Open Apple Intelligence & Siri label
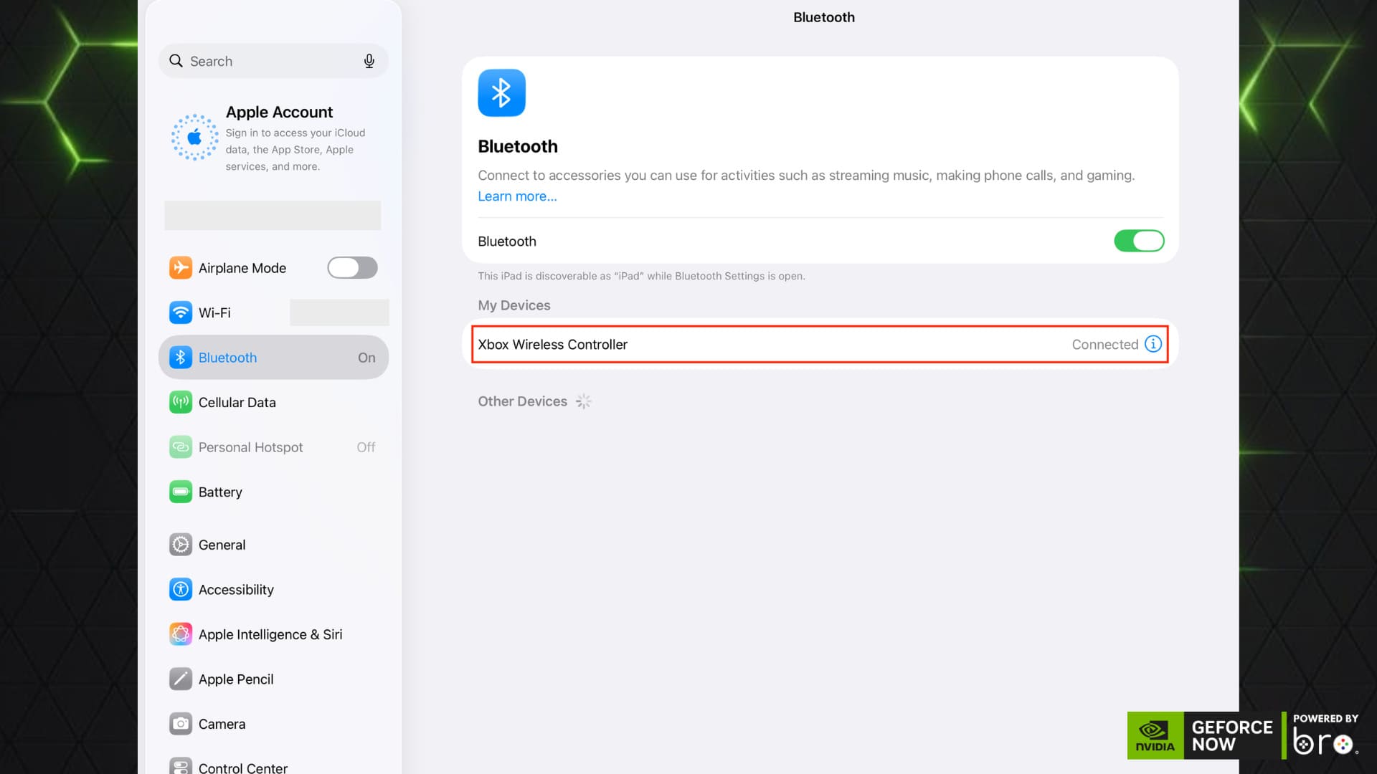 click(x=270, y=635)
